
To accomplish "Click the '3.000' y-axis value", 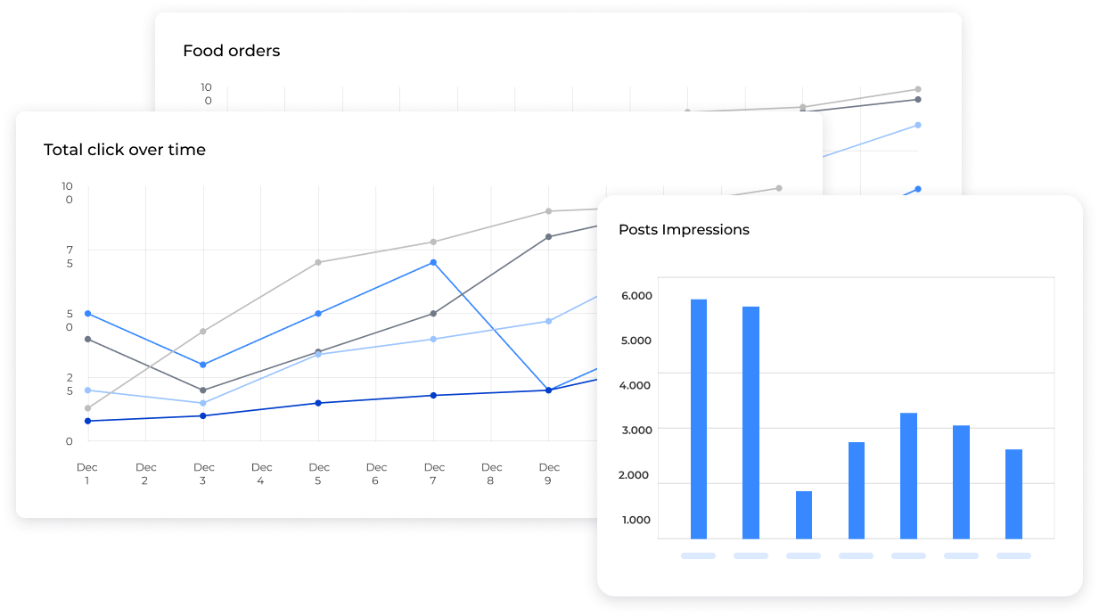I will pos(636,430).
